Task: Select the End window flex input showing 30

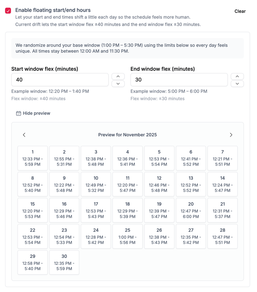Action: (179, 80)
